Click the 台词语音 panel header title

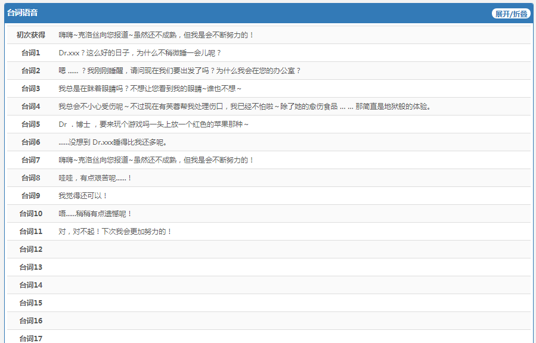coord(23,13)
